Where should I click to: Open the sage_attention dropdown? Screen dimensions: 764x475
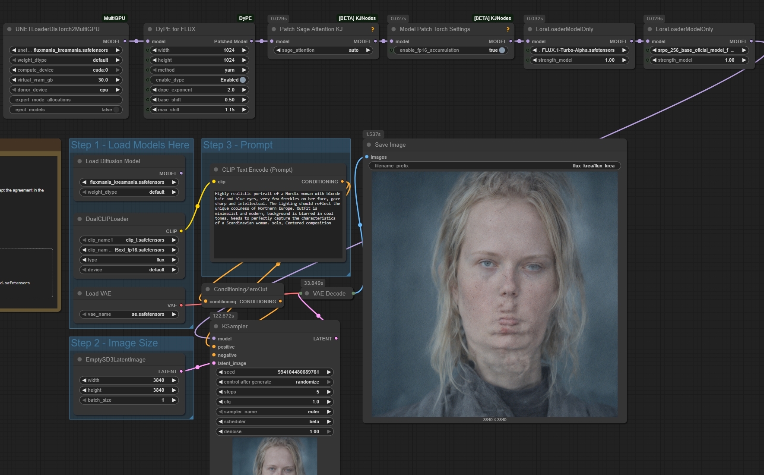323,50
